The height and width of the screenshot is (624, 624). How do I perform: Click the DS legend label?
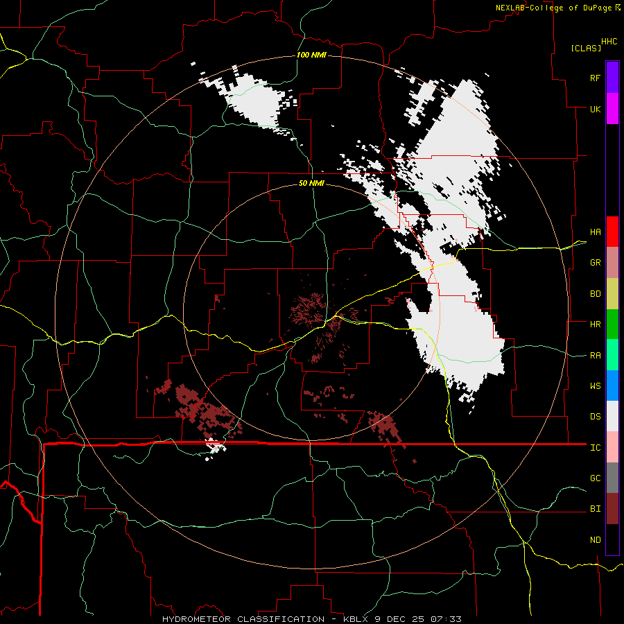tap(595, 417)
